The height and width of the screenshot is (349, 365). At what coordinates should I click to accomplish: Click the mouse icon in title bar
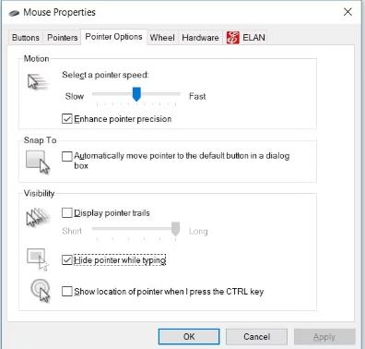pos(14,13)
